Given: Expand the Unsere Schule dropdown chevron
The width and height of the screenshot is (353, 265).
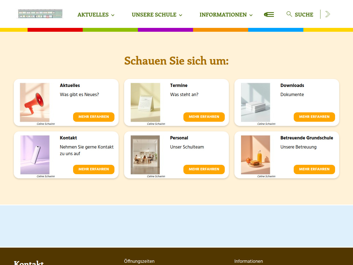Looking at the screenshot, I should [x=181, y=15].
